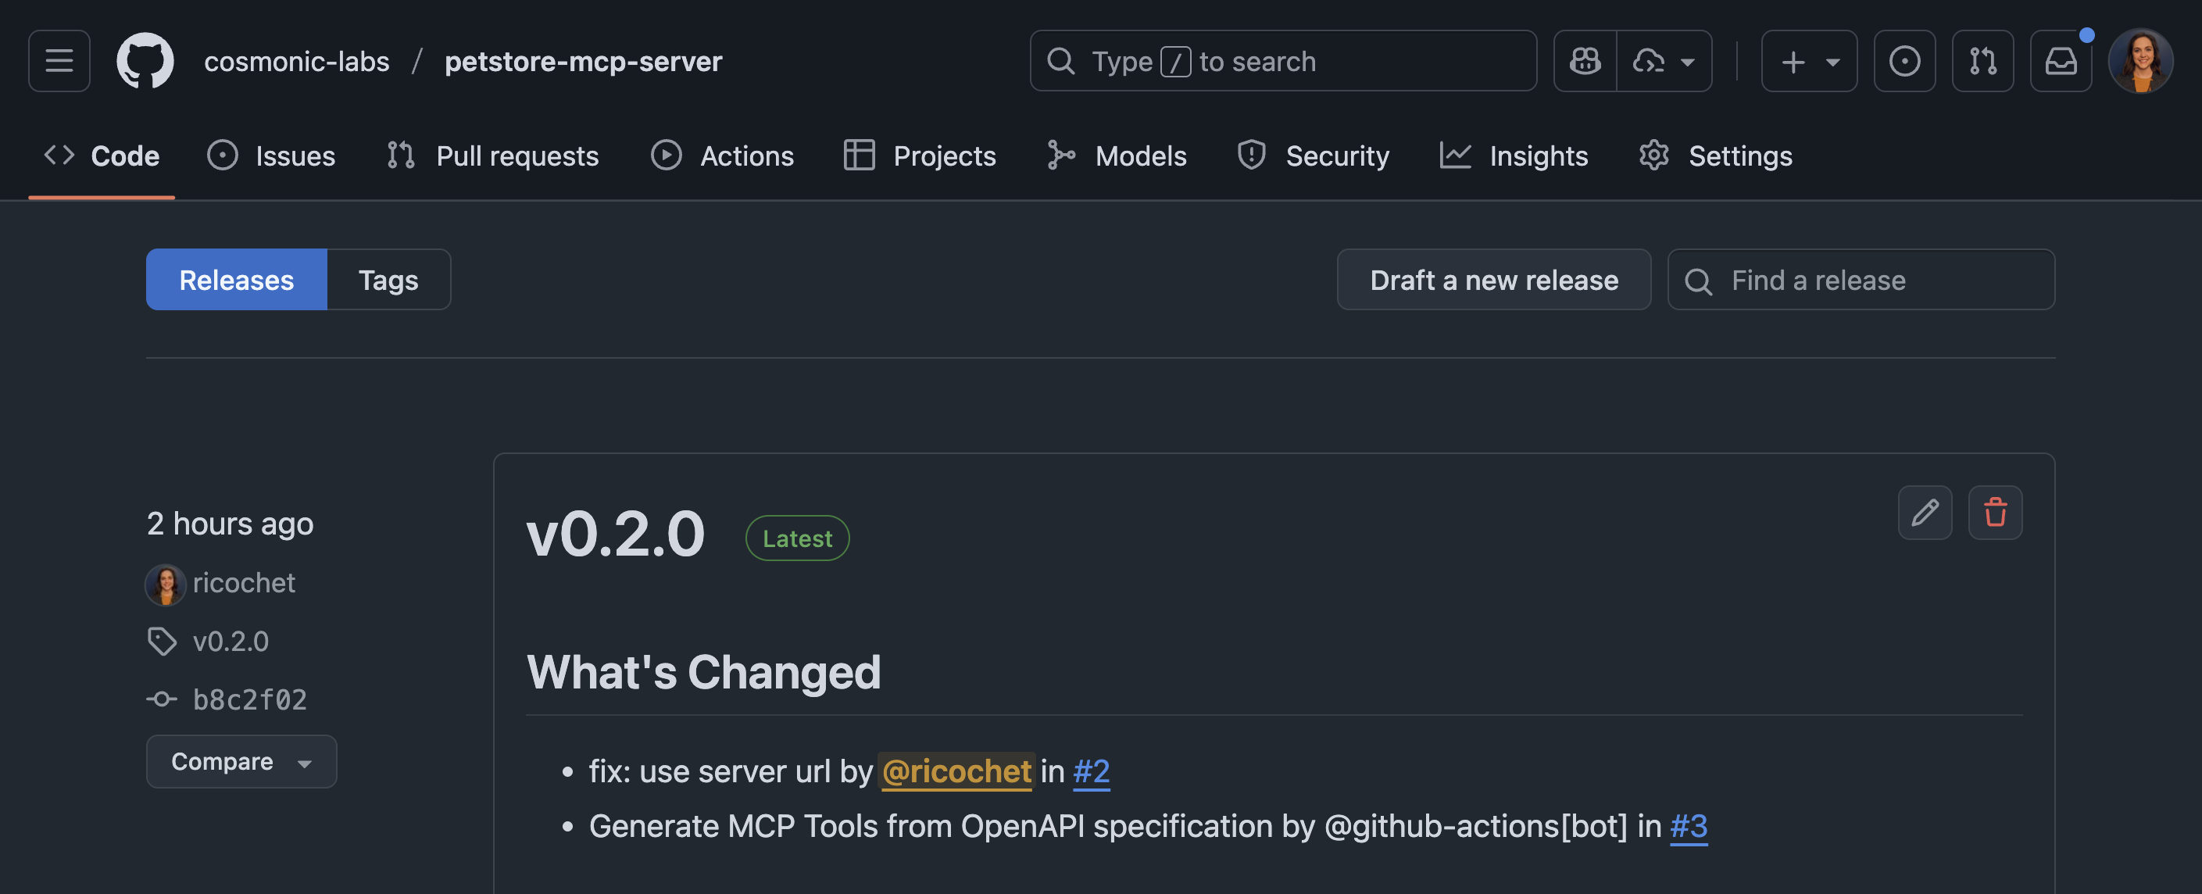Edit release v0.2.0 with pencil icon
Screen dimensions: 2202x894
pos(1924,512)
